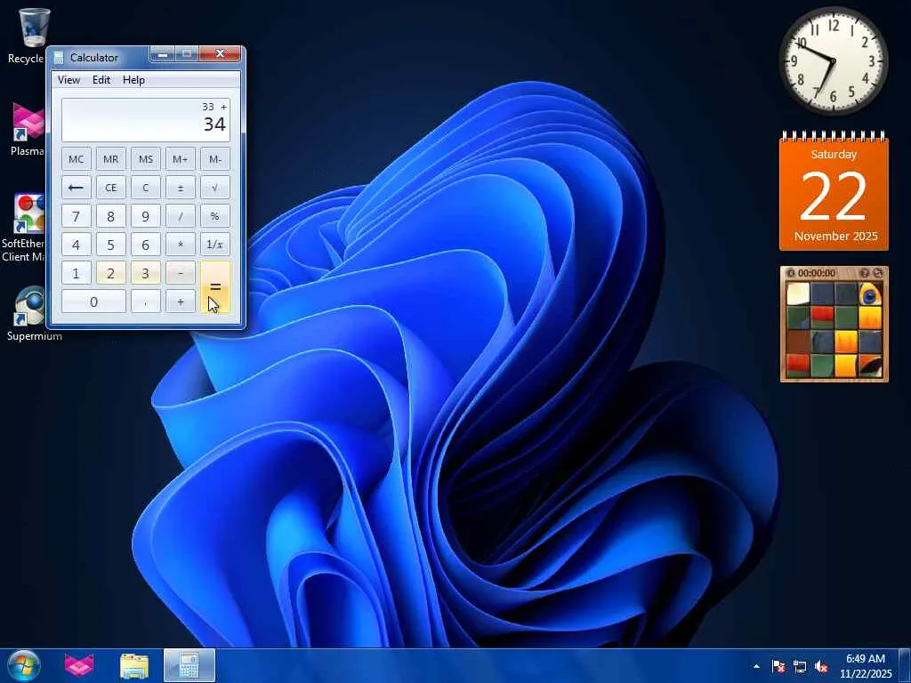Launch the Supermium desktop shortcut
Screen dimensions: 911x683
[x=32, y=314]
